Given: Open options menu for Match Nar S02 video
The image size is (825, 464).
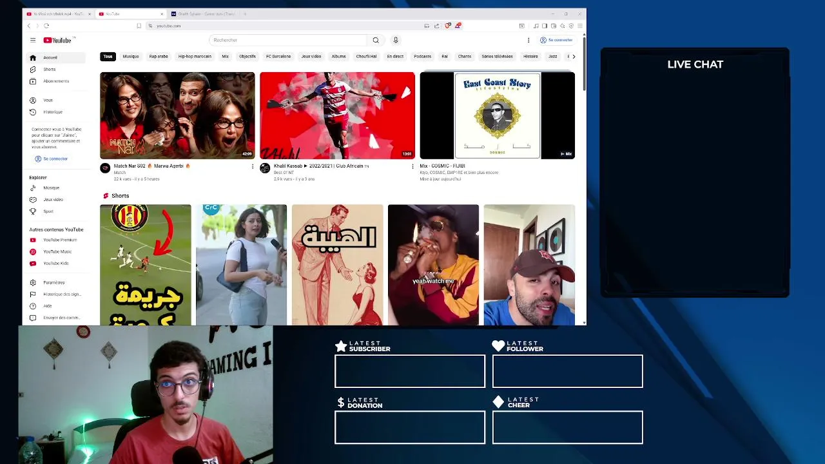Looking at the screenshot, I should pos(253,166).
